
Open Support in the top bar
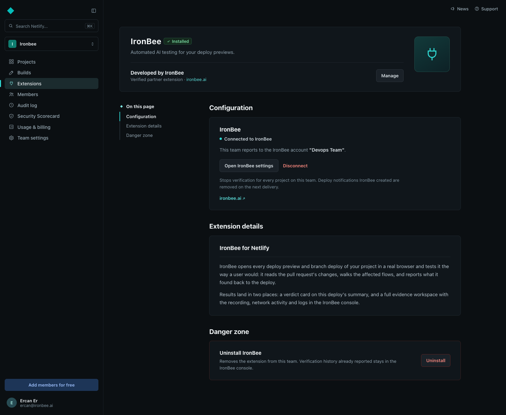(x=486, y=9)
